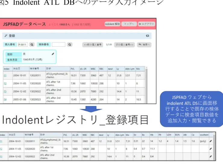The width and height of the screenshot is (223, 164).
Task: Click the sIL-2R column header in upper table
Action: 85,69
